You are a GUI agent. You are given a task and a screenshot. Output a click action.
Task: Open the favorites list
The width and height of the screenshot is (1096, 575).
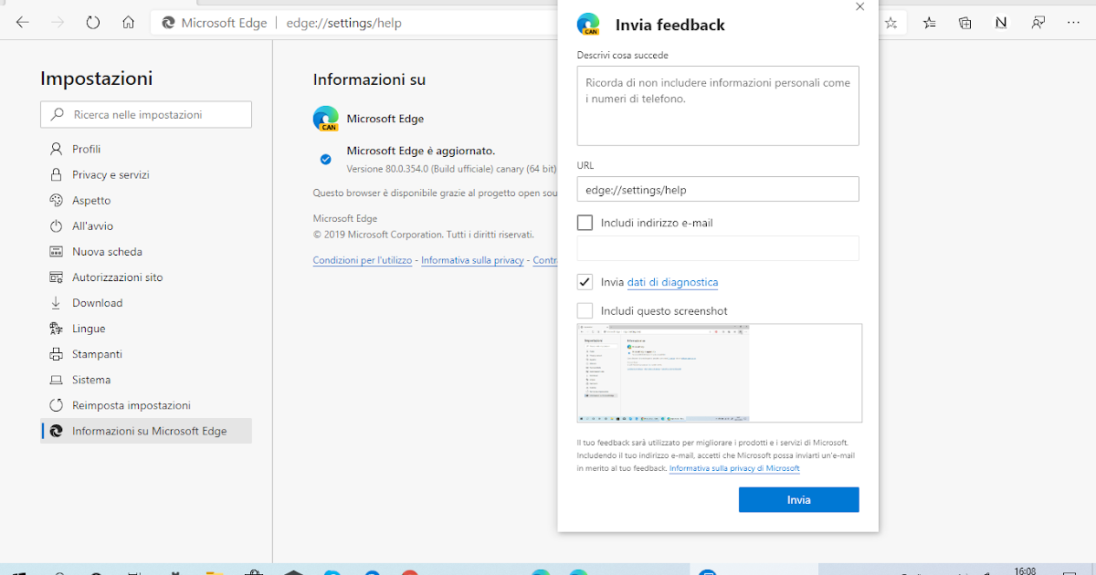[929, 22]
